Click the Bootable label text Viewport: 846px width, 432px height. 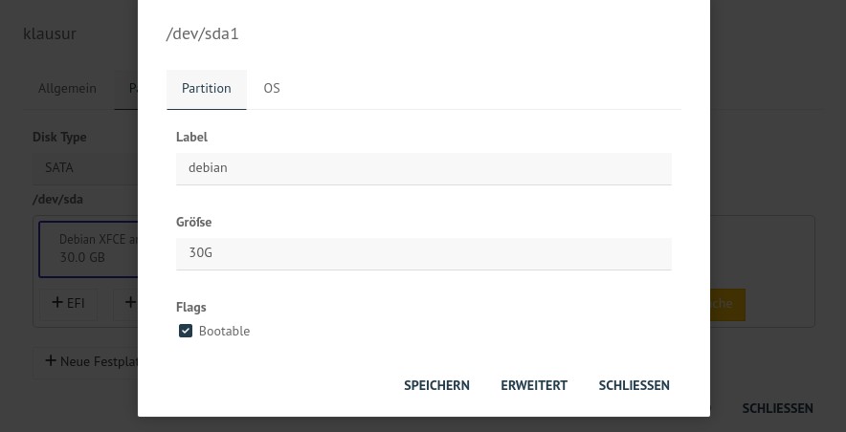tap(224, 331)
